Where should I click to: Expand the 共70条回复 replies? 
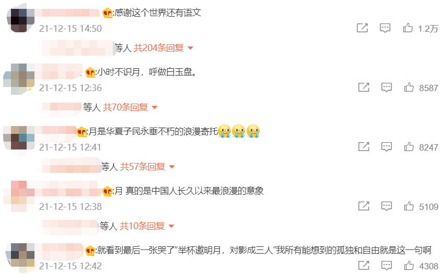pyautogui.click(x=130, y=107)
